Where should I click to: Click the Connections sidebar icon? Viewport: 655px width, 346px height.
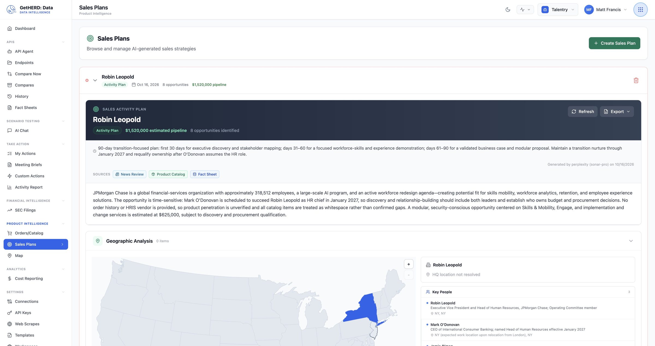pyautogui.click(x=10, y=301)
